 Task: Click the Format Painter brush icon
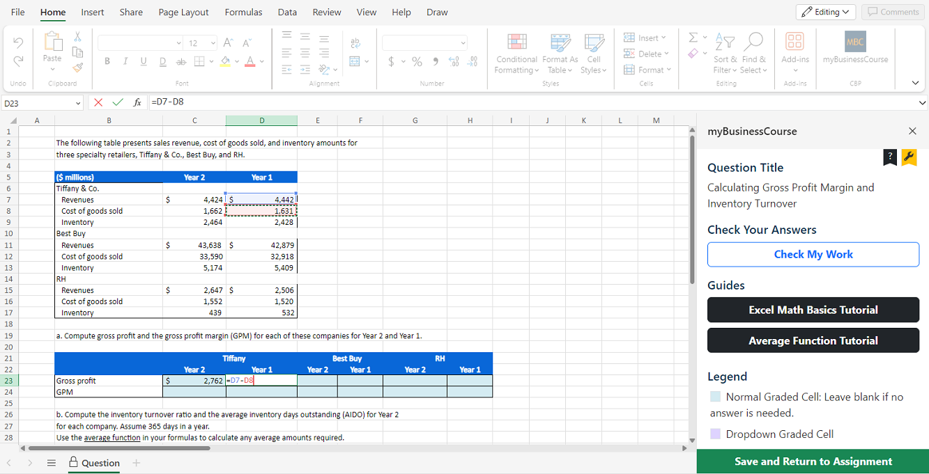pos(78,68)
